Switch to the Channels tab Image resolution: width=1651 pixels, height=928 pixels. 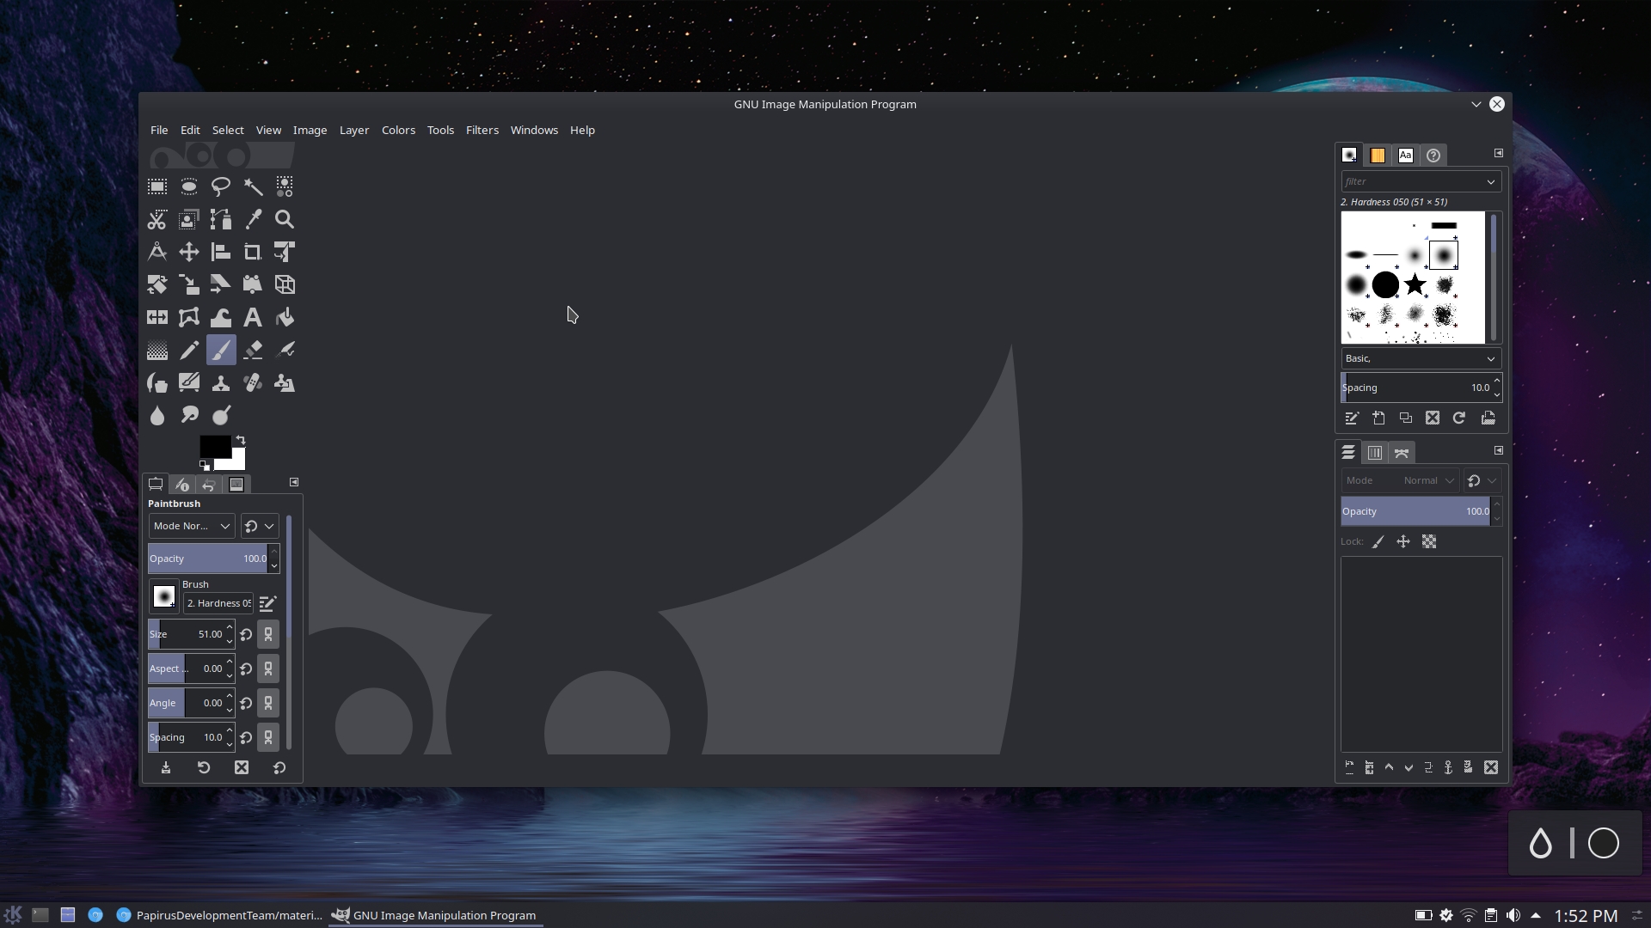tap(1375, 453)
